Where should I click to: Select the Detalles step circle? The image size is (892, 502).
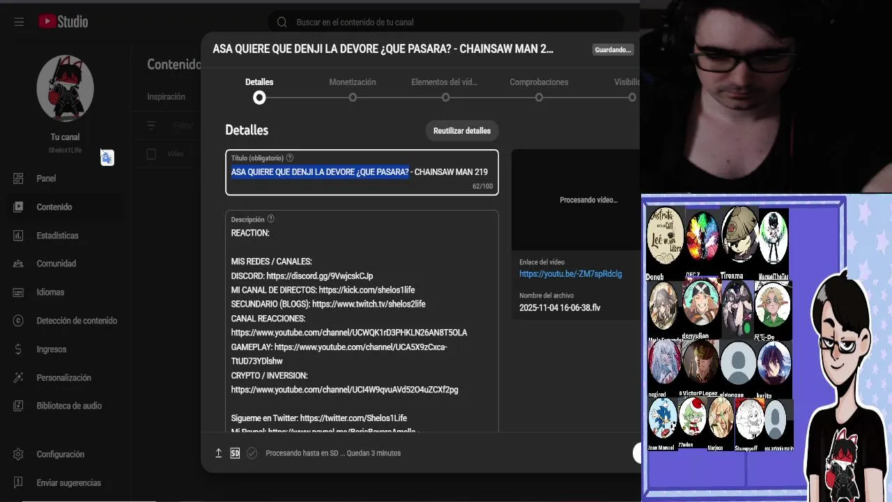(x=259, y=98)
